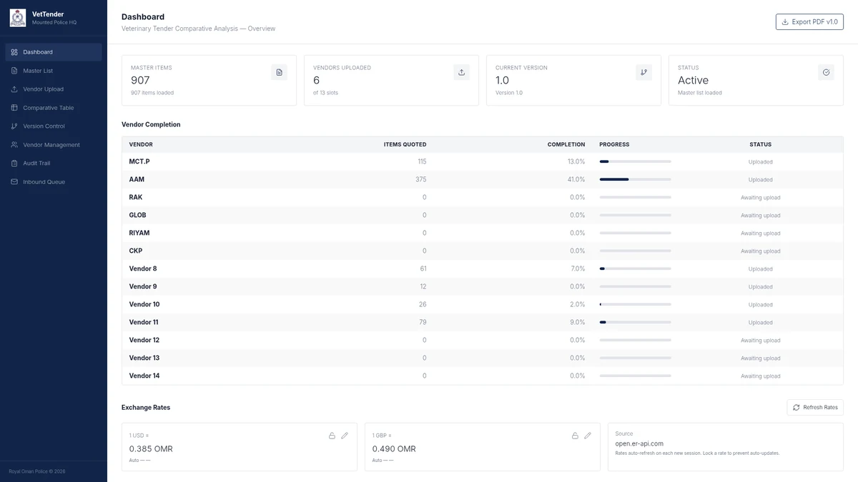Viewport: 858px width, 482px height.
Task: Click the Export PDF v1.0 button
Action: pyautogui.click(x=809, y=22)
